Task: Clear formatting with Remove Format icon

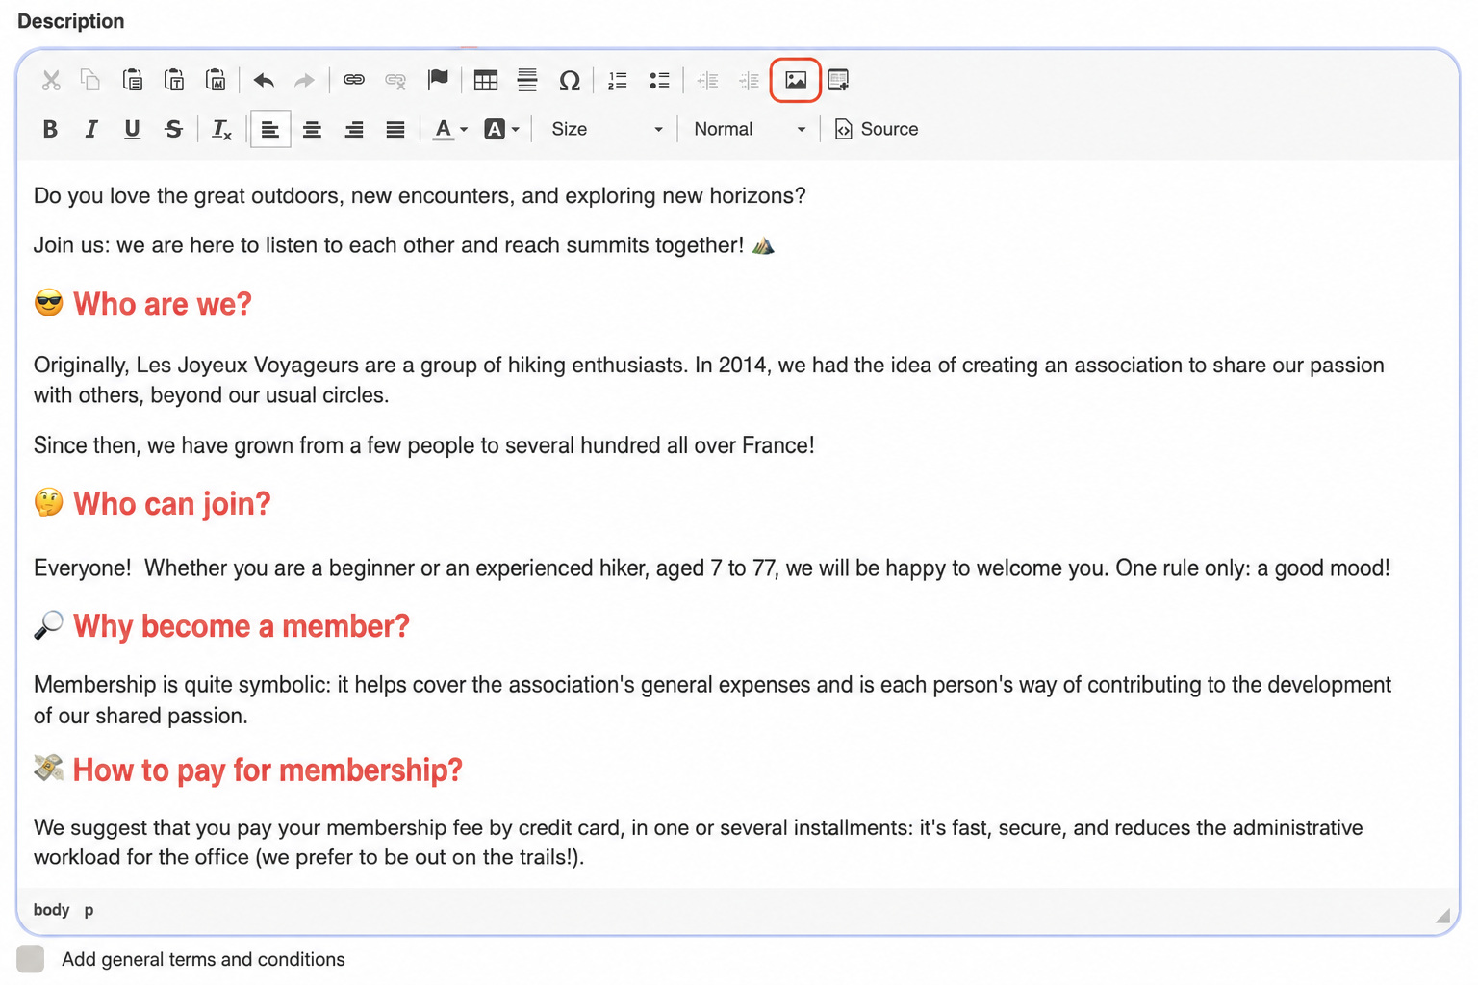Action: click(222, 129)
